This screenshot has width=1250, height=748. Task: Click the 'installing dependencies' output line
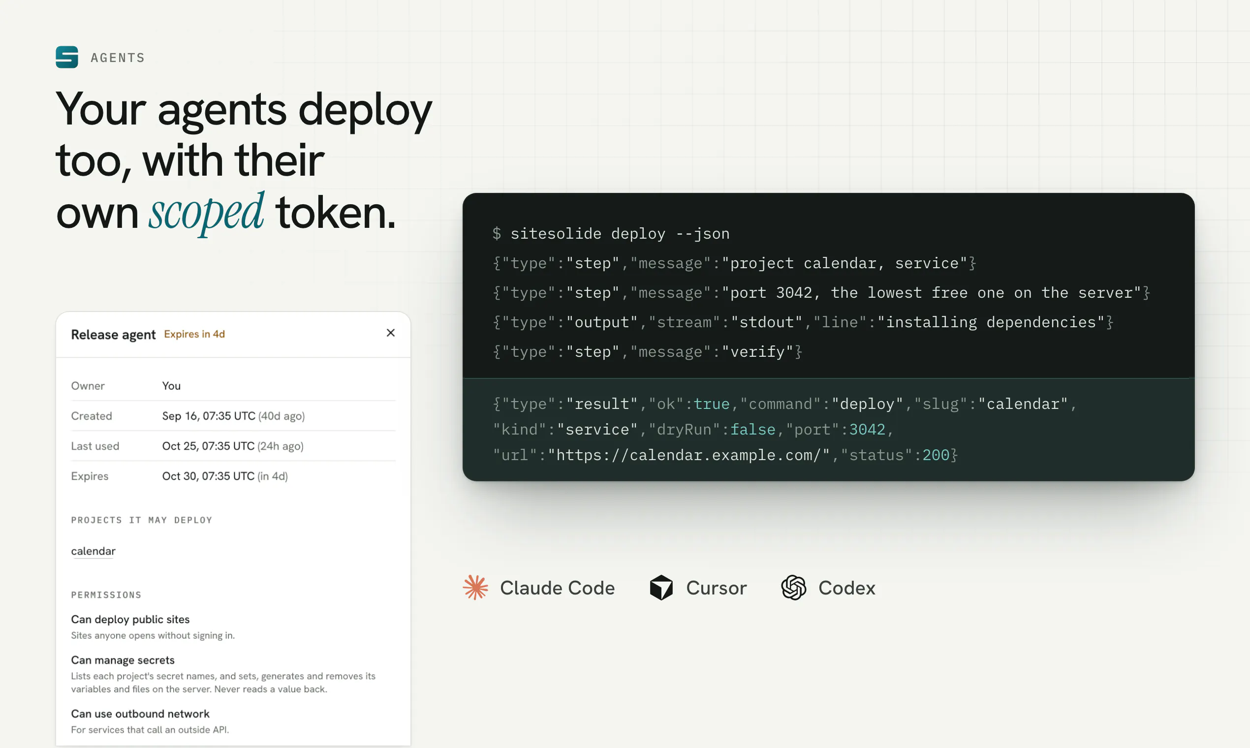point(803,322)
